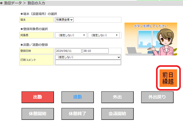Click the ■端末(設置場所)の選択 heading
The height and width of the screenshot is (122, 183).
(39, 14)
